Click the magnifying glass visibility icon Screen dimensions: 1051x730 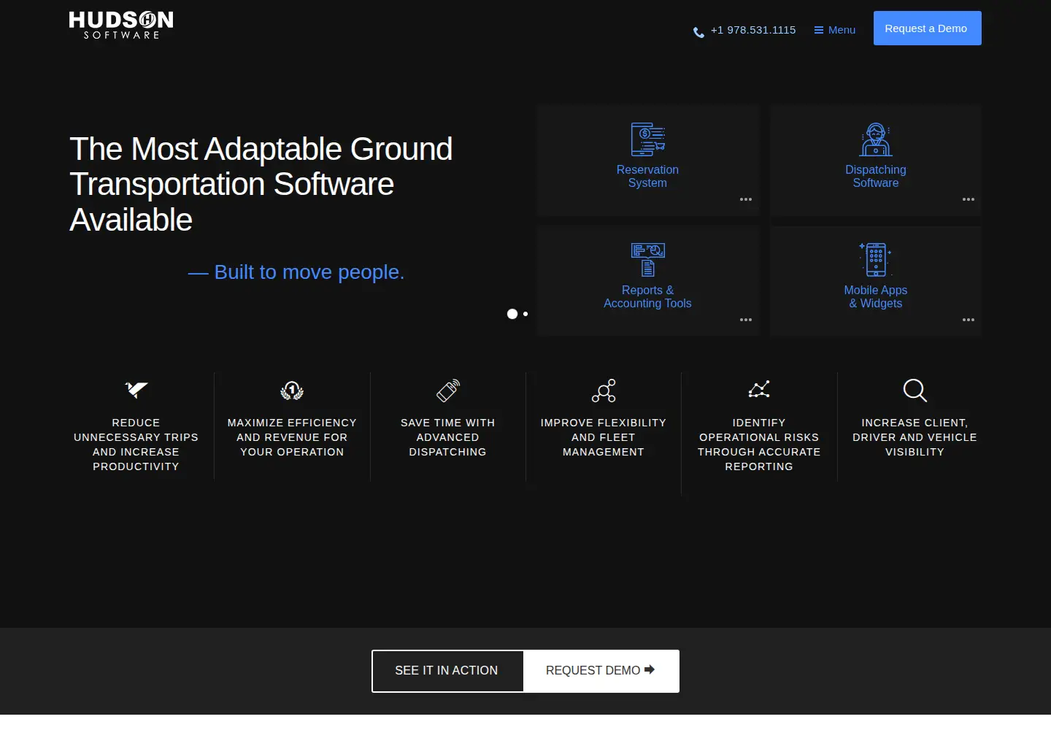[x=915, y=391]
